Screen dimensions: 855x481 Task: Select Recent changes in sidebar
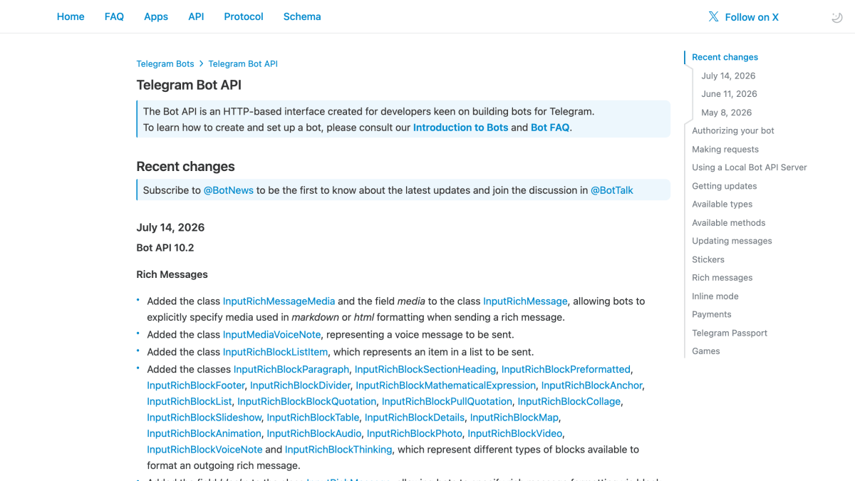[725, 57]
